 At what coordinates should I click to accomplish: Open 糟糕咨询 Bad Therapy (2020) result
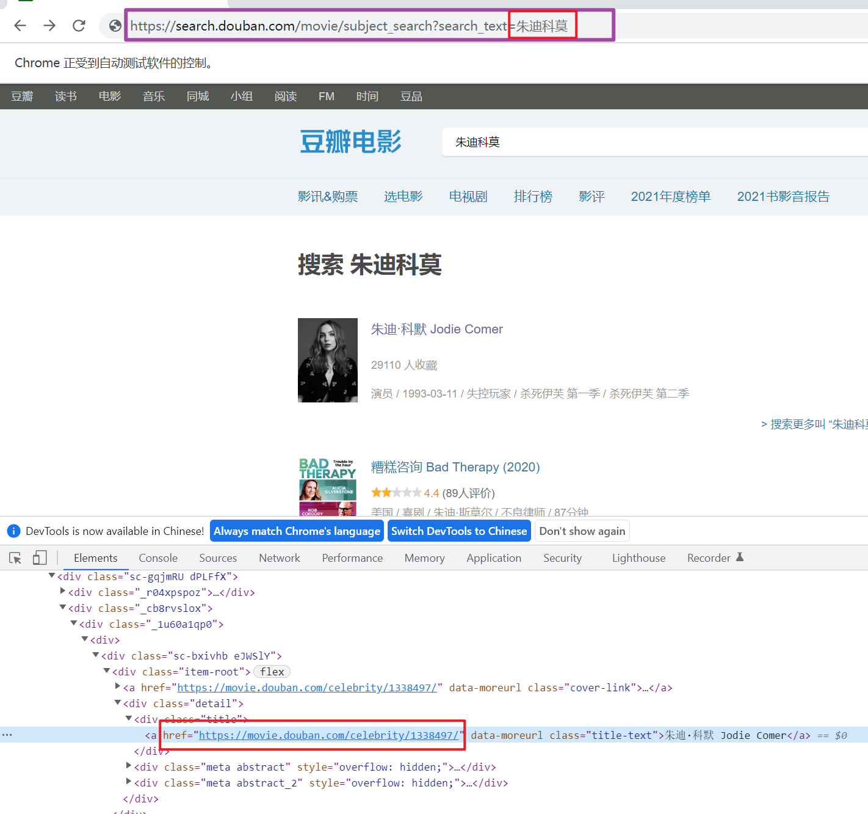[455, 467]
